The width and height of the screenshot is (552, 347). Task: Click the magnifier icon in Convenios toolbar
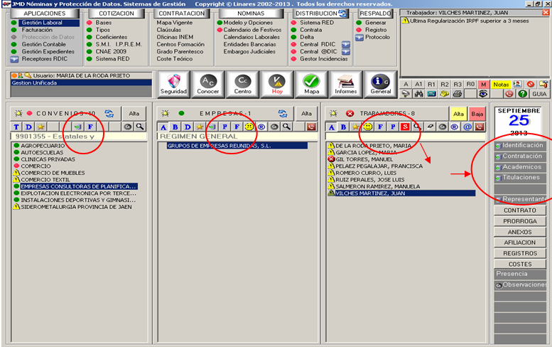click(140, 127)
